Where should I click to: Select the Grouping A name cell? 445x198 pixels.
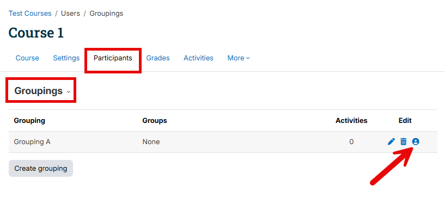click(x=32, y=141)
